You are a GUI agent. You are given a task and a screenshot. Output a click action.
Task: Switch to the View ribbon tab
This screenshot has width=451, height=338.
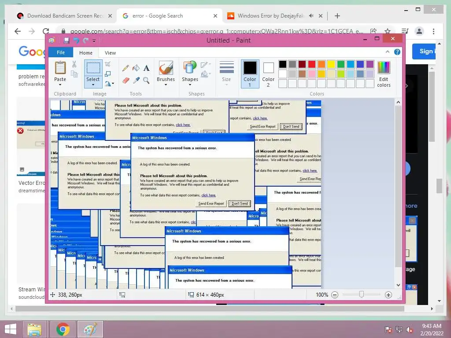click(110, 53)
